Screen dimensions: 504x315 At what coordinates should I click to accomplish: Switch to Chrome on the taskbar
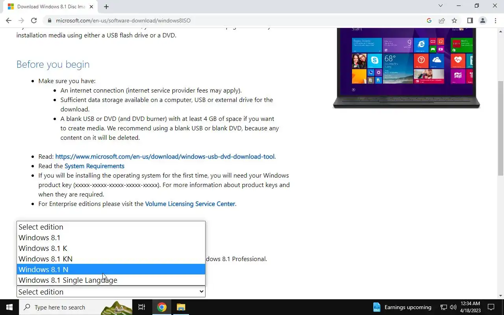162,307
